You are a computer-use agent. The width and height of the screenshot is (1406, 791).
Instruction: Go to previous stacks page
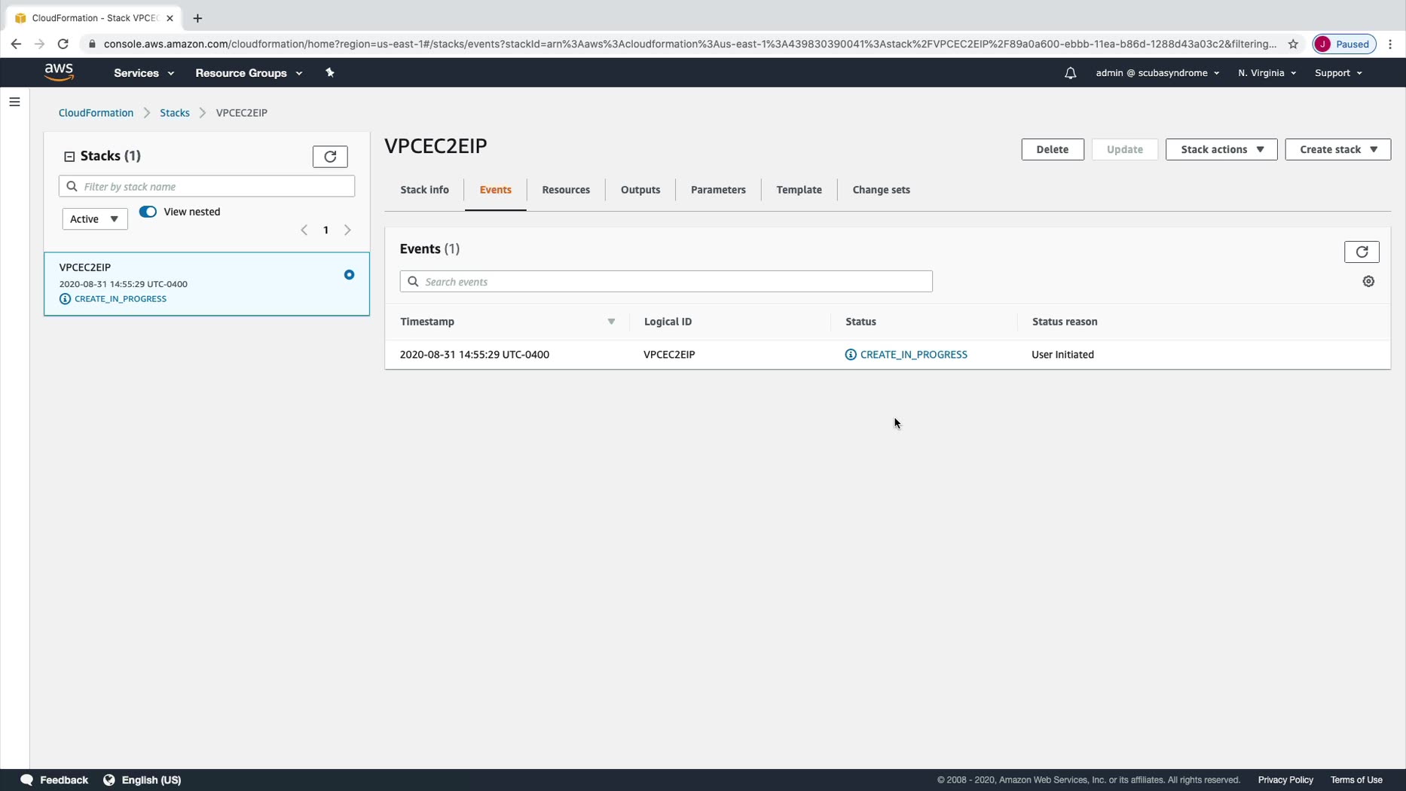[304, 230]
